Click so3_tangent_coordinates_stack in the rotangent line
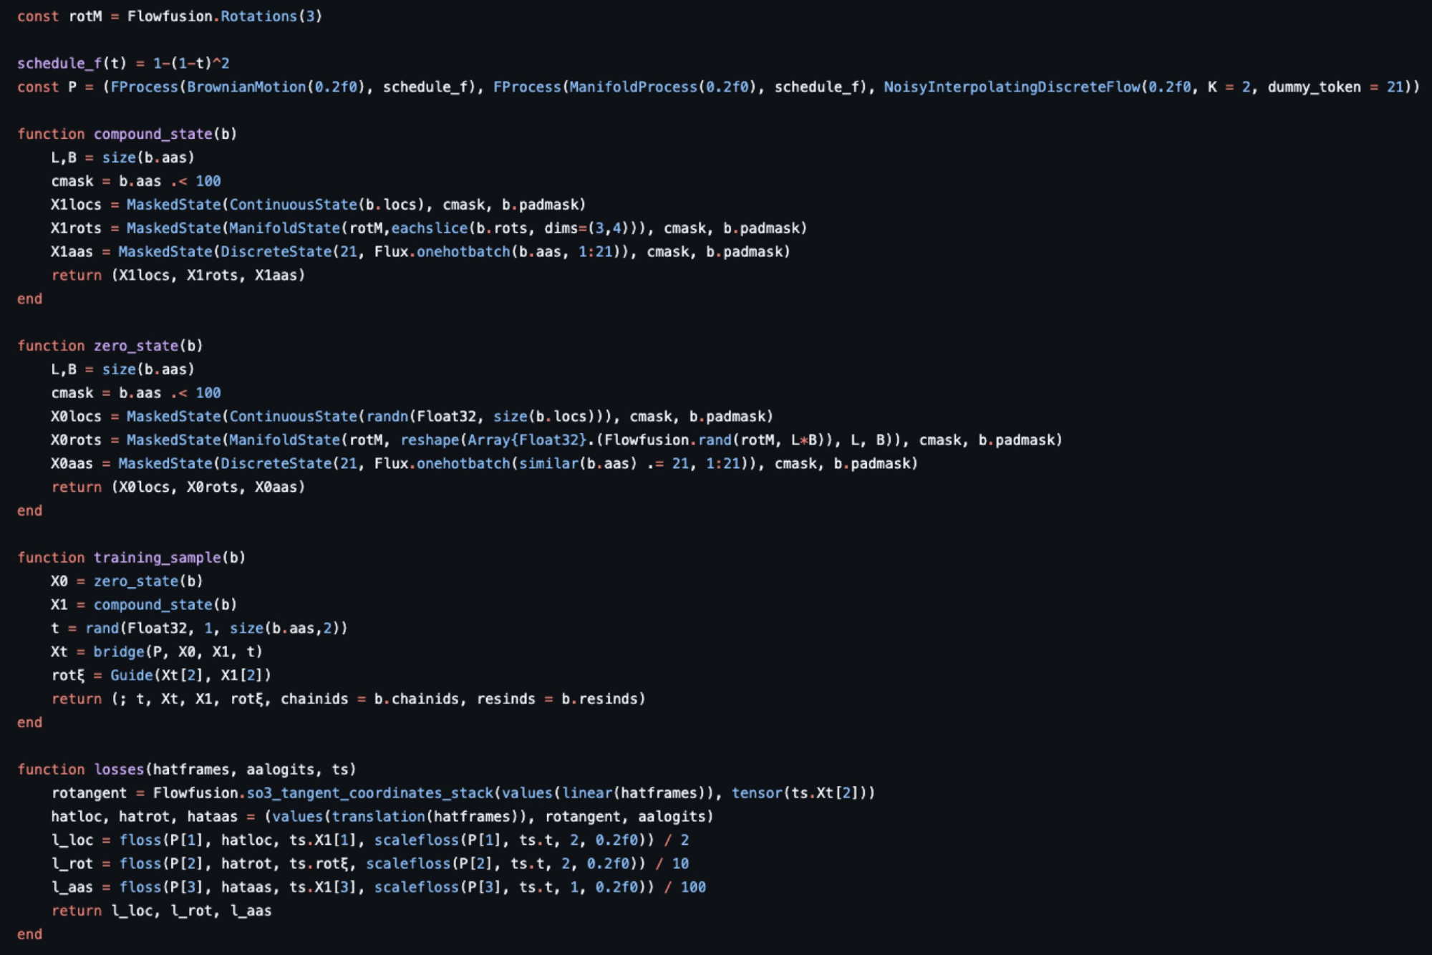1432x955 pixels. 369,793
